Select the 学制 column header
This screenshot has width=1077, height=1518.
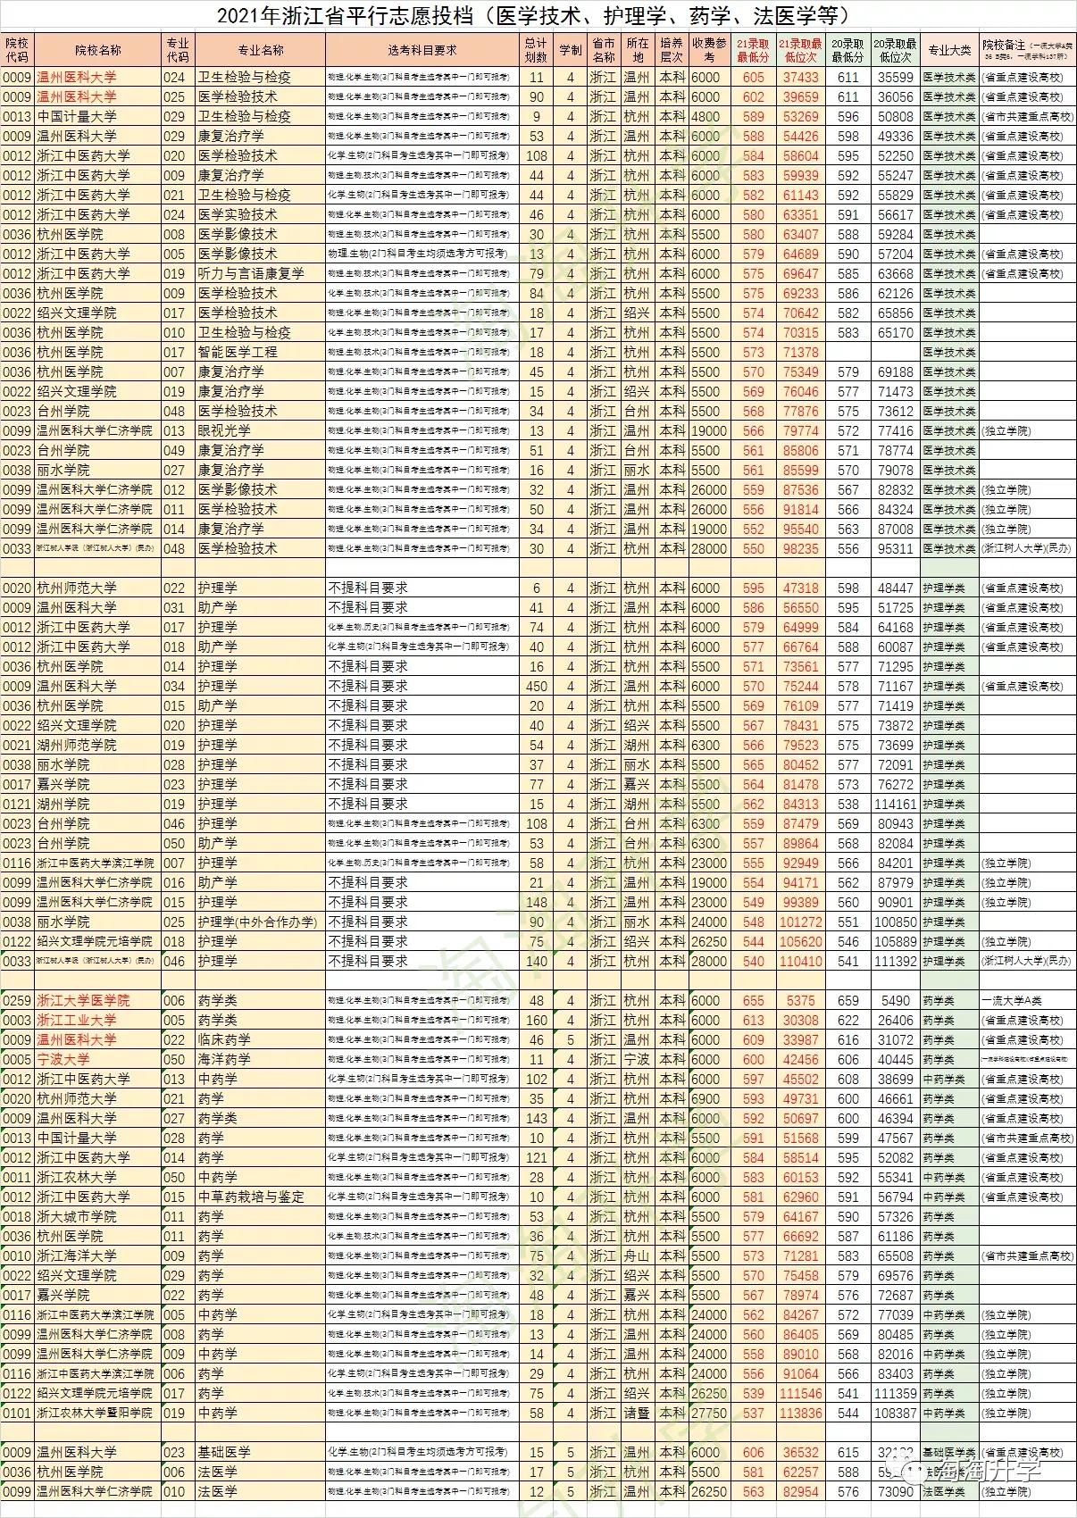[571, 50]
